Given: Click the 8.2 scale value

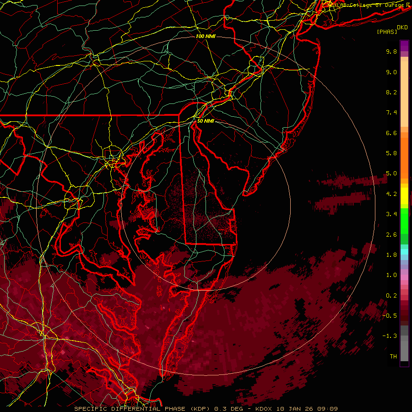Looking at the screenshot, I should [391, 92].
